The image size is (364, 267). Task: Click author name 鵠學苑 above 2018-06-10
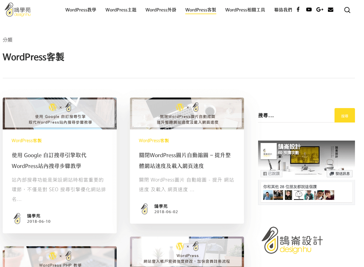point(34,216)
